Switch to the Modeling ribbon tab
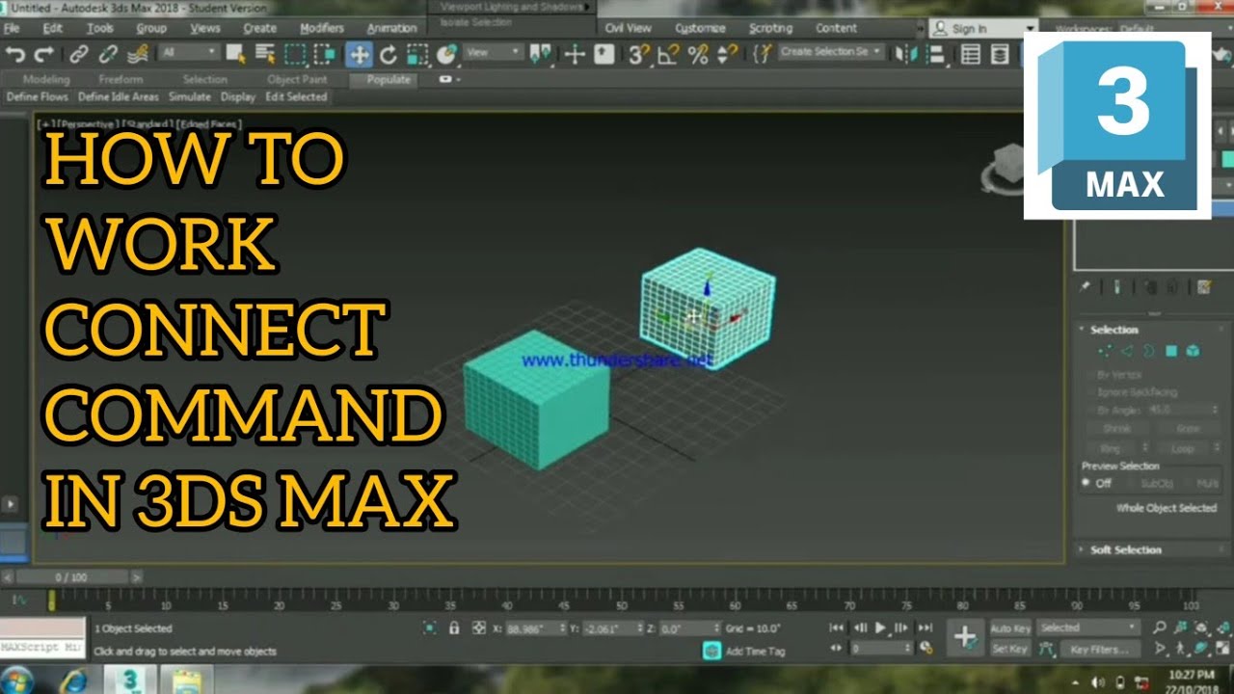Viewport: 1234px width, 694px height. click(46, 79)
